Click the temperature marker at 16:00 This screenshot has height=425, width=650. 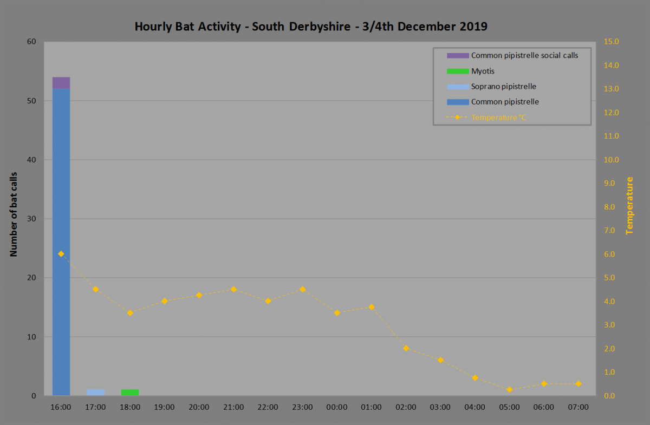pos(61,254)
